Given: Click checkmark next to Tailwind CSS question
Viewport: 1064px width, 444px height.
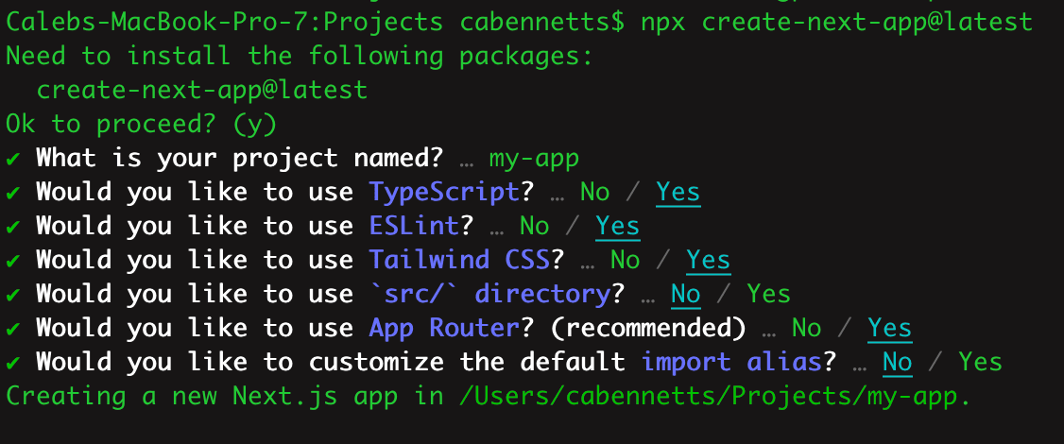Looking at the screenshot, I should pyautogui.click(x=13, y=260).
